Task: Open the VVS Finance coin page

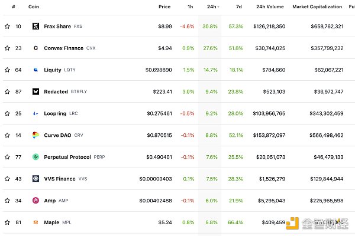Action: [60, 179]
